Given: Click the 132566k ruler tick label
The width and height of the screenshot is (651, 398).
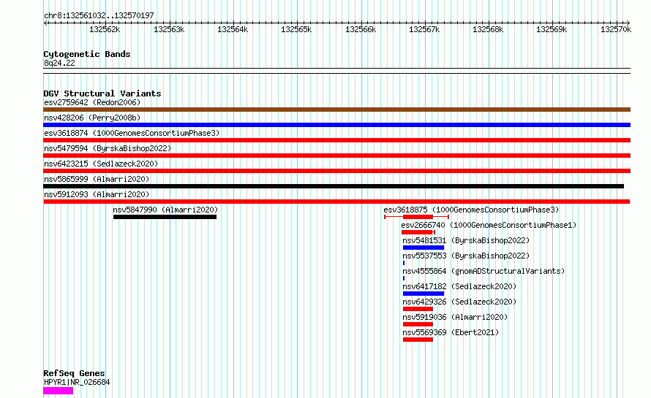Looking at the screenshot, I should (x=361, y=29).
